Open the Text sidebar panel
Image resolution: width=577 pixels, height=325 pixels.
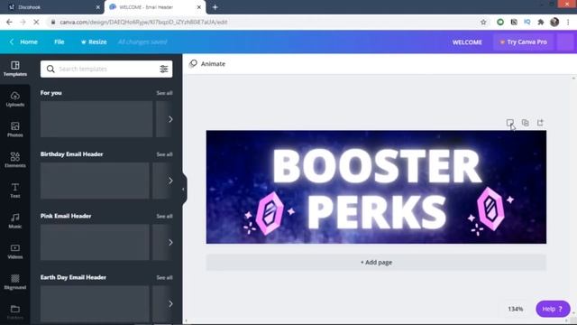tap(15, 190)
